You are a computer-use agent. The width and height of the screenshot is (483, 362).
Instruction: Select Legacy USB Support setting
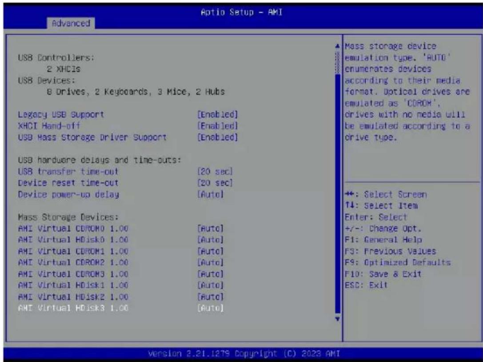click(61, 114)
